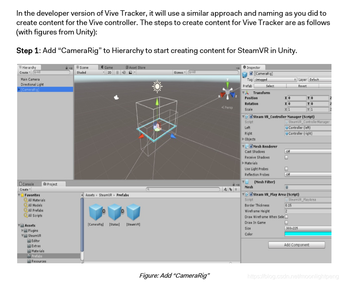Image resolution: width=342 pixels, height=283 pixels.
Task: Toggle 2D view mode button
Action: (x=109, y=72)
